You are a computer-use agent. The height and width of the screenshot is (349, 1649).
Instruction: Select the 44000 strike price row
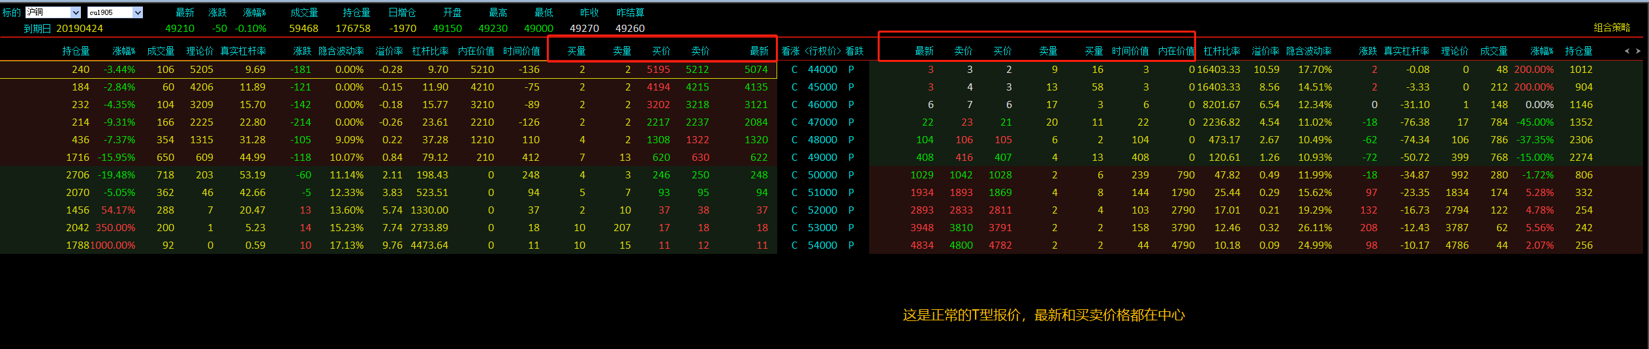pos(822,70)
